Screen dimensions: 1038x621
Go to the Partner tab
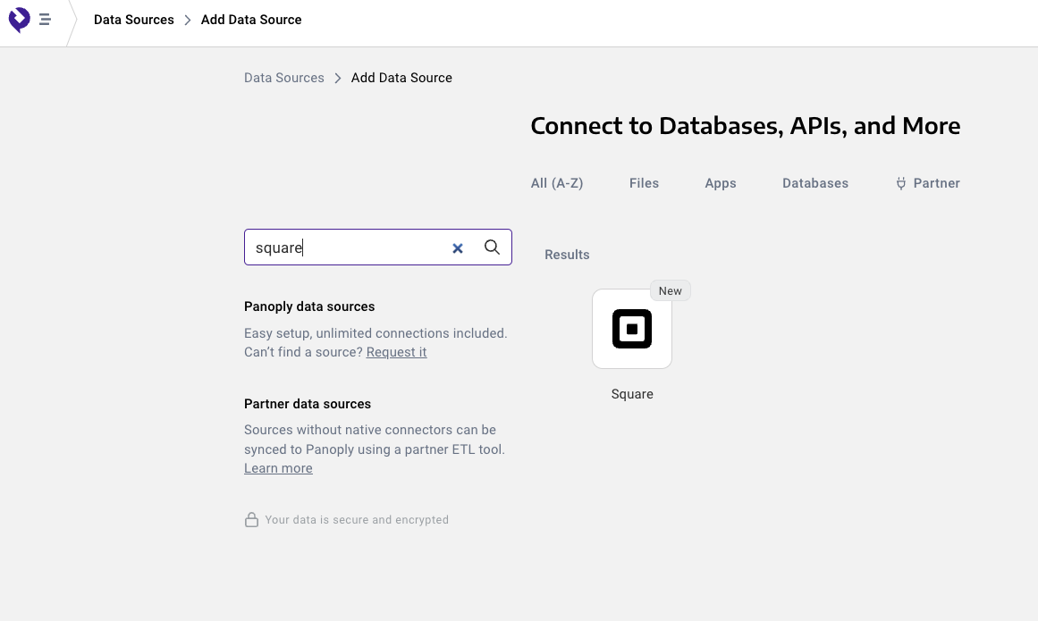936,183
